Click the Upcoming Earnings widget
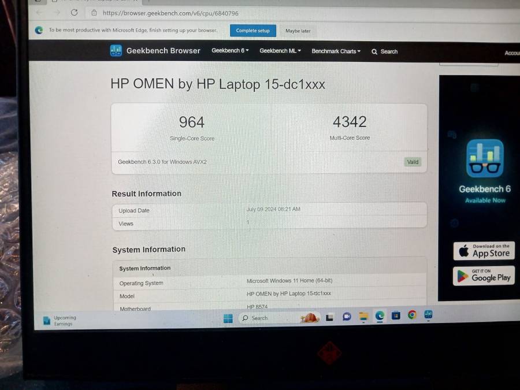Screen dimensions: 520x390 point(60,321)
